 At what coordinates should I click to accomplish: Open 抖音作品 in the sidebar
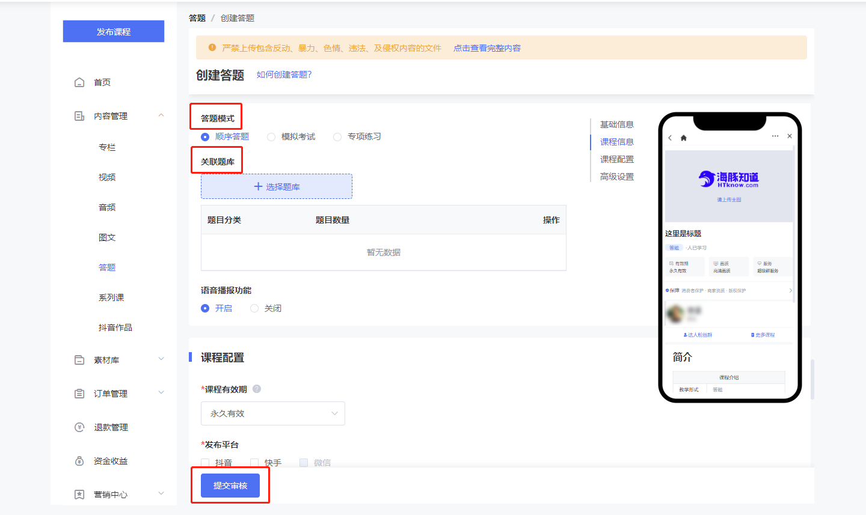115,328
